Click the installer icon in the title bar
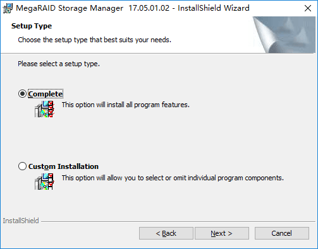This screenshot has height=249, width=318. click(8, 8)
